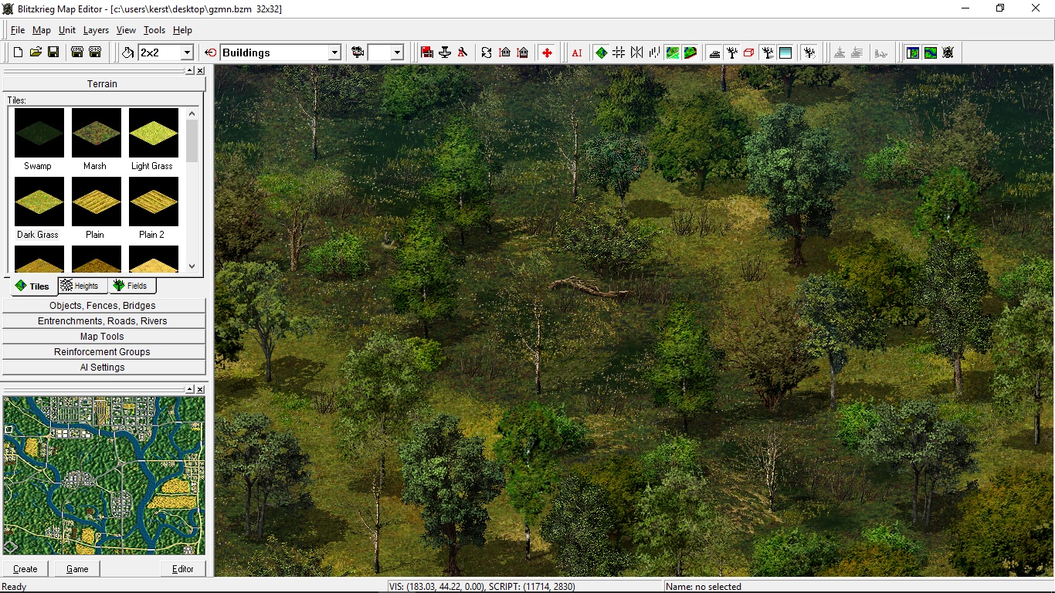The image size is (1055, 593).
Task: Click the green terrain map icon with blue river
Action: (673, 53)
